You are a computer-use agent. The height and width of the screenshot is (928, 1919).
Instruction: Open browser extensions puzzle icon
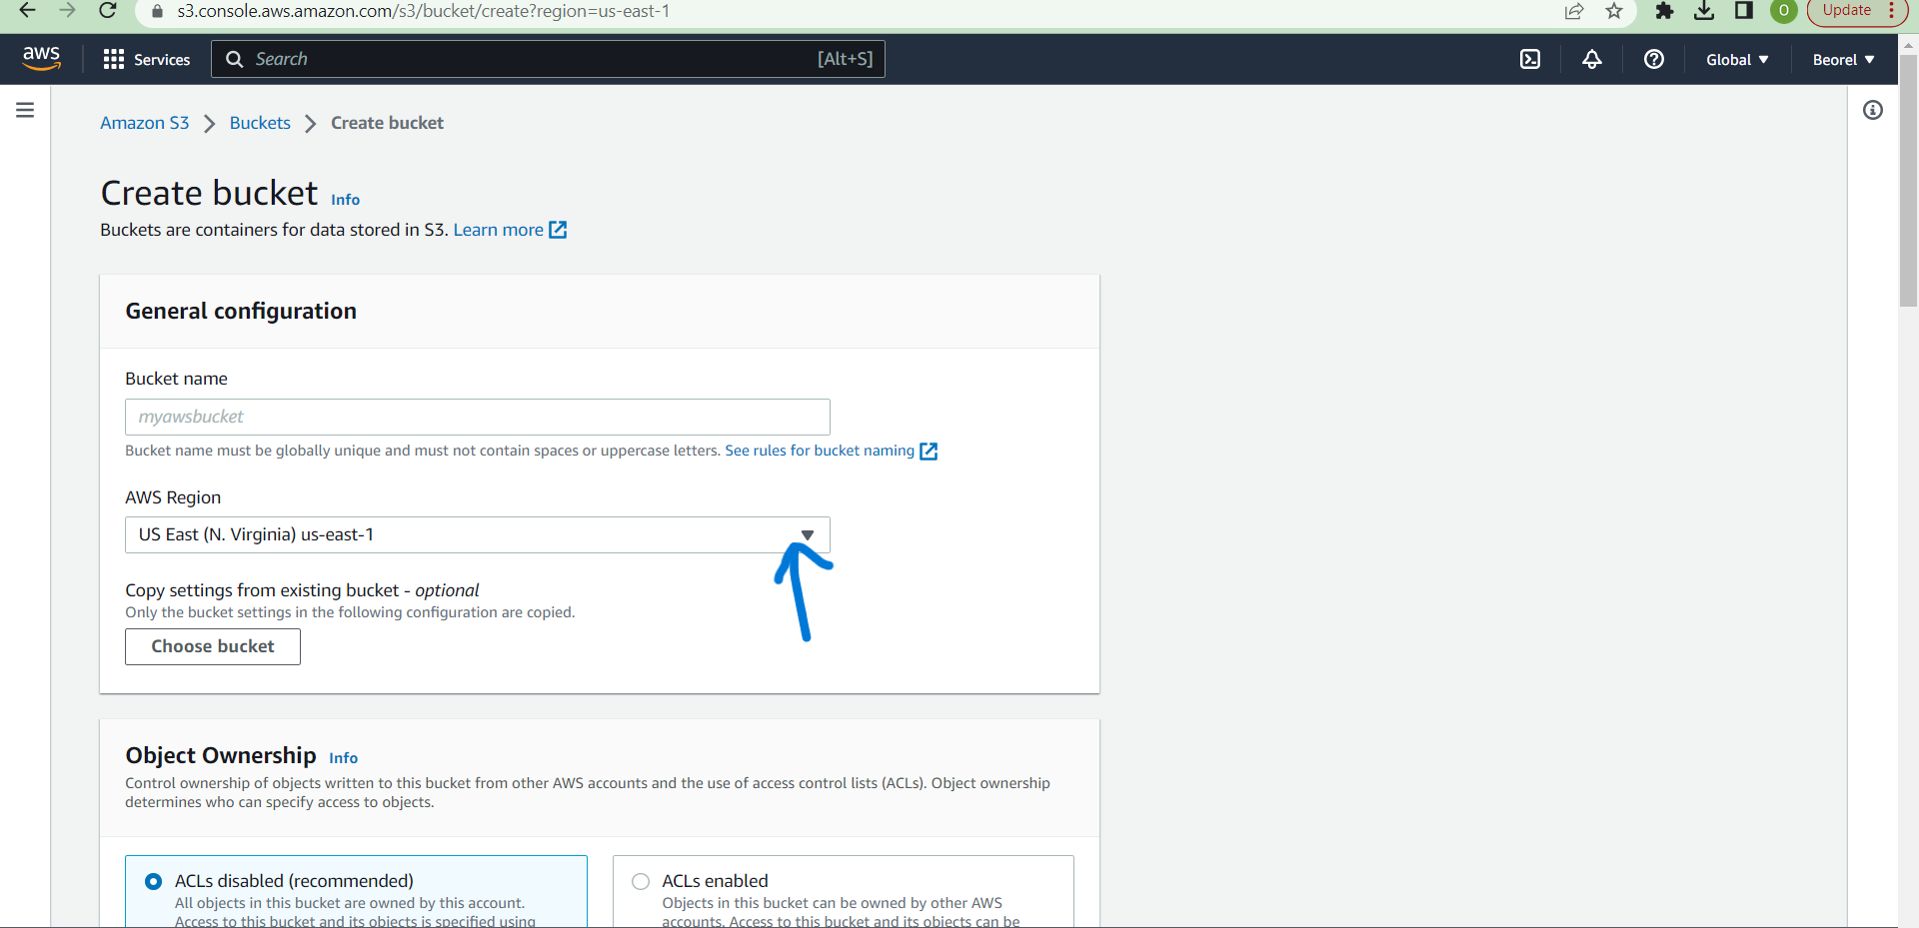point(1664,11)
